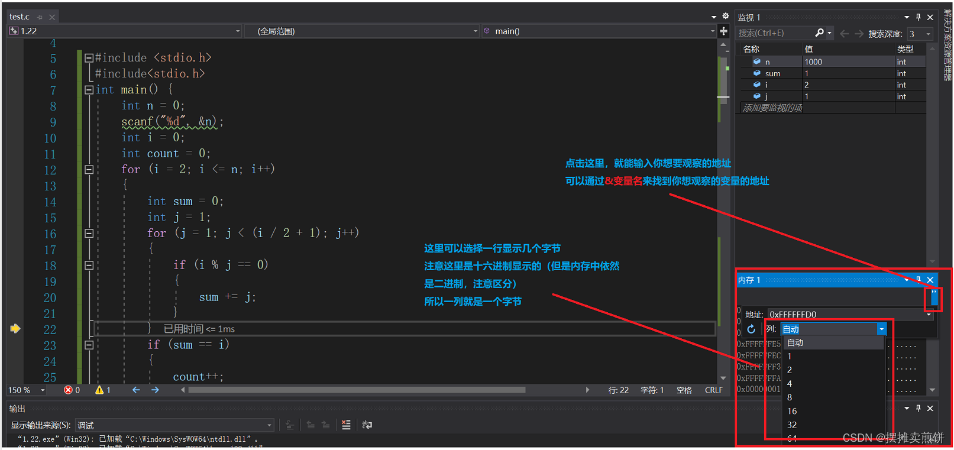Click the watch find-previous left arrow
Image resolution: width=954 pixels, height=450 pixels.
845,34
